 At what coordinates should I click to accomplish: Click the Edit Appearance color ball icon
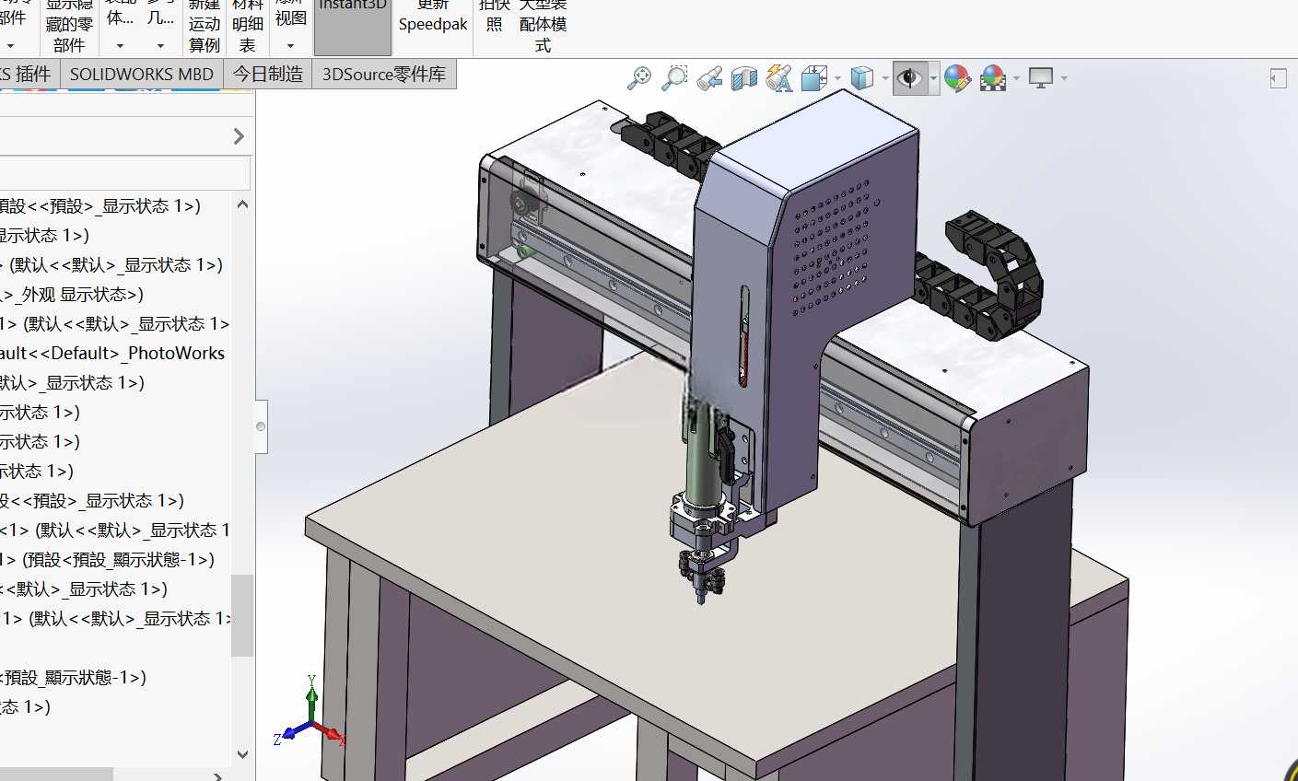tap(957, 78)
